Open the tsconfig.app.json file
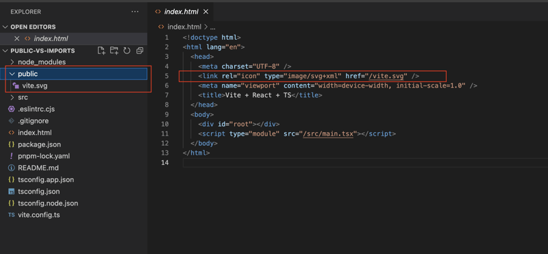The width and height of the screenshot is (548, 254). (46, 179)
